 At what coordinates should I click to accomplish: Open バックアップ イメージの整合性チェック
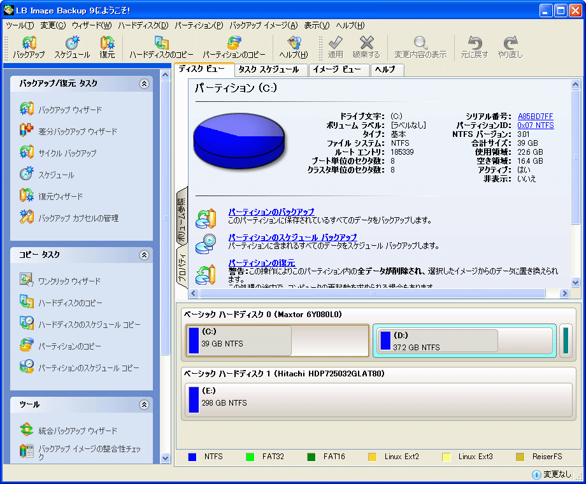point(80,452)
